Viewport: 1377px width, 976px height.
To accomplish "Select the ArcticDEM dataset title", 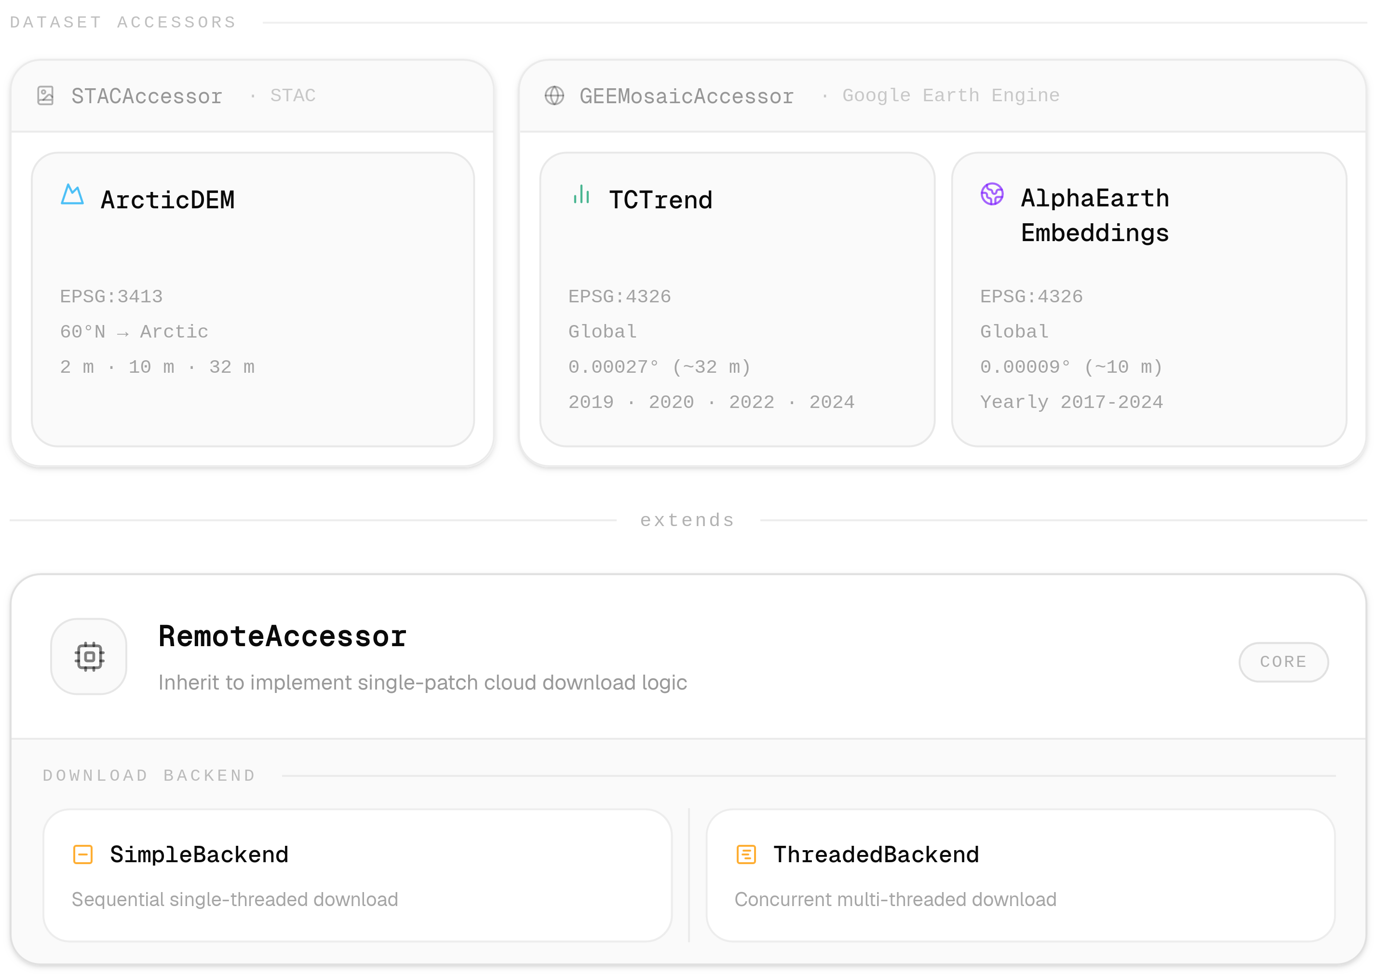I will (x=168, y=200).
